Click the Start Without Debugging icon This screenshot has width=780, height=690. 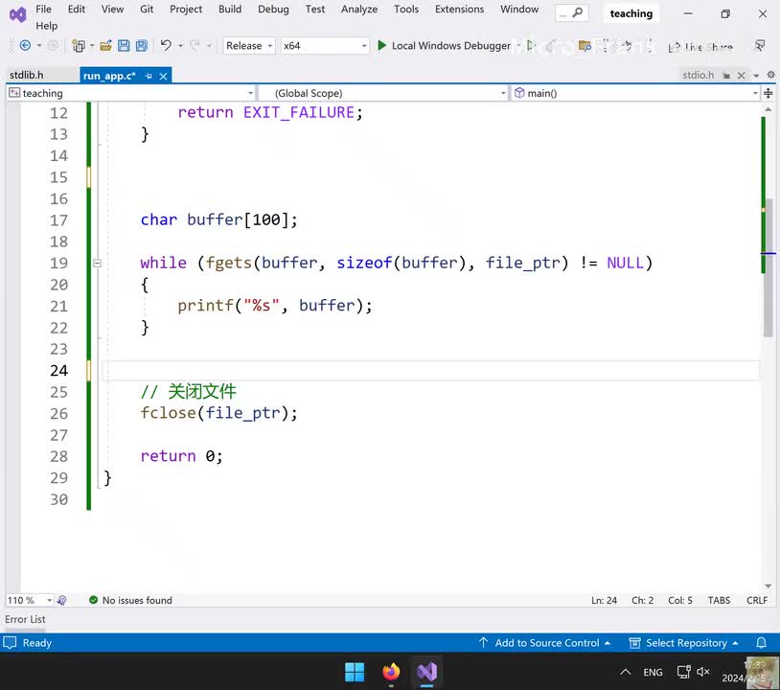pos(531,46)
